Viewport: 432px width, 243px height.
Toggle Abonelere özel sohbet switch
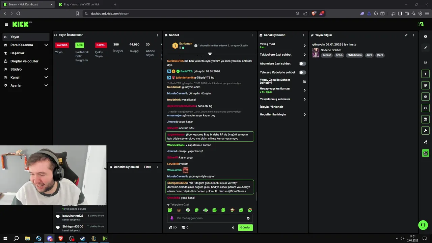(302, 63)
